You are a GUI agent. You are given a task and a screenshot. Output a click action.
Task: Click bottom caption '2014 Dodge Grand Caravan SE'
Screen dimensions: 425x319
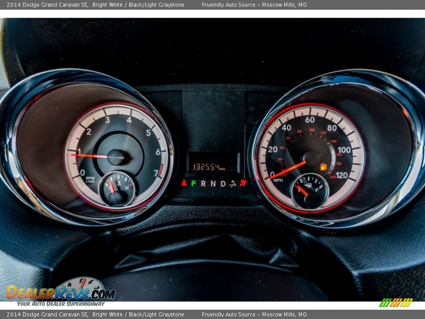(47, 315)
